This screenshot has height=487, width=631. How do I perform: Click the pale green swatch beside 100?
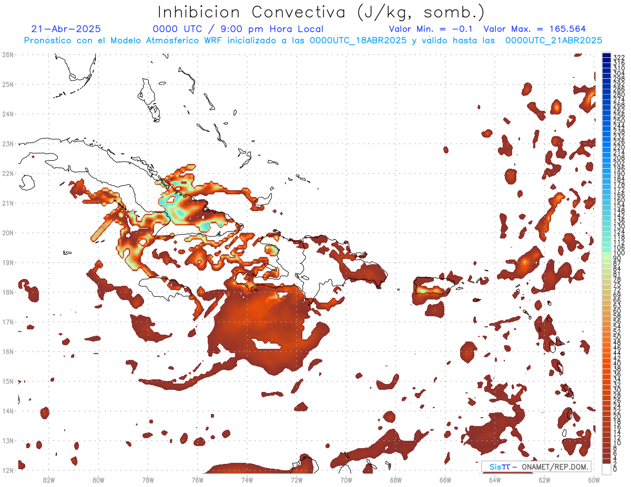(607, 255)
